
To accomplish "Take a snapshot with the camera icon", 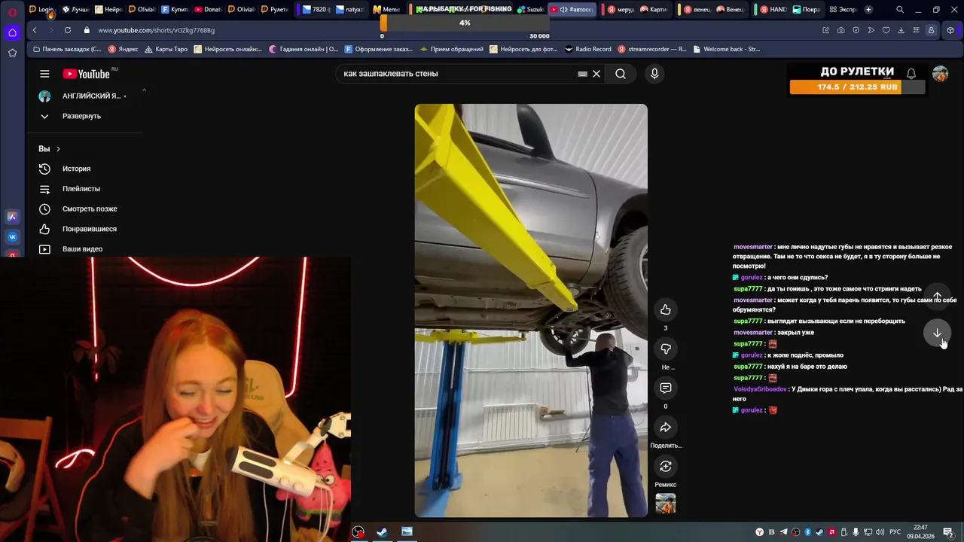I will tap(840, 30).
